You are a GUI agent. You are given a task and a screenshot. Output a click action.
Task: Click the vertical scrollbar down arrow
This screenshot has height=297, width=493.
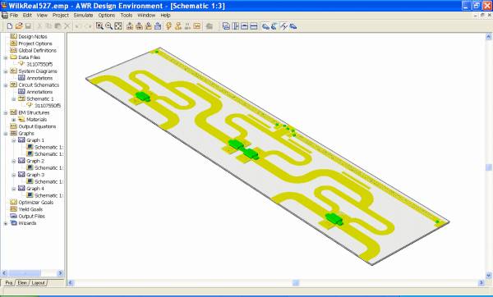[x=489, y=276]
